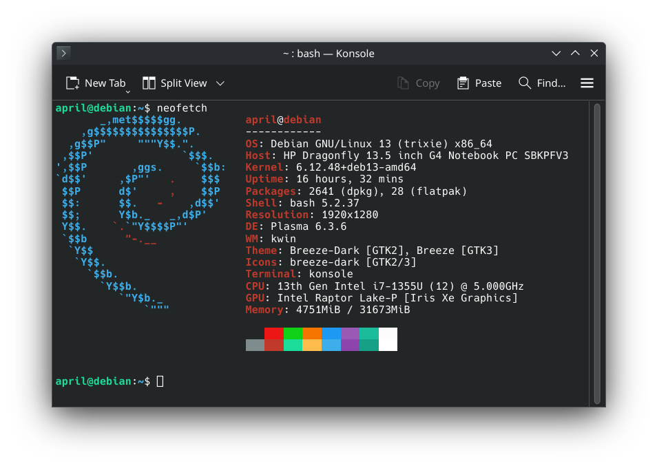Click the 'Terminal' line konsole
The height and width of the screenshot is (468, 657).
point(299,274)
